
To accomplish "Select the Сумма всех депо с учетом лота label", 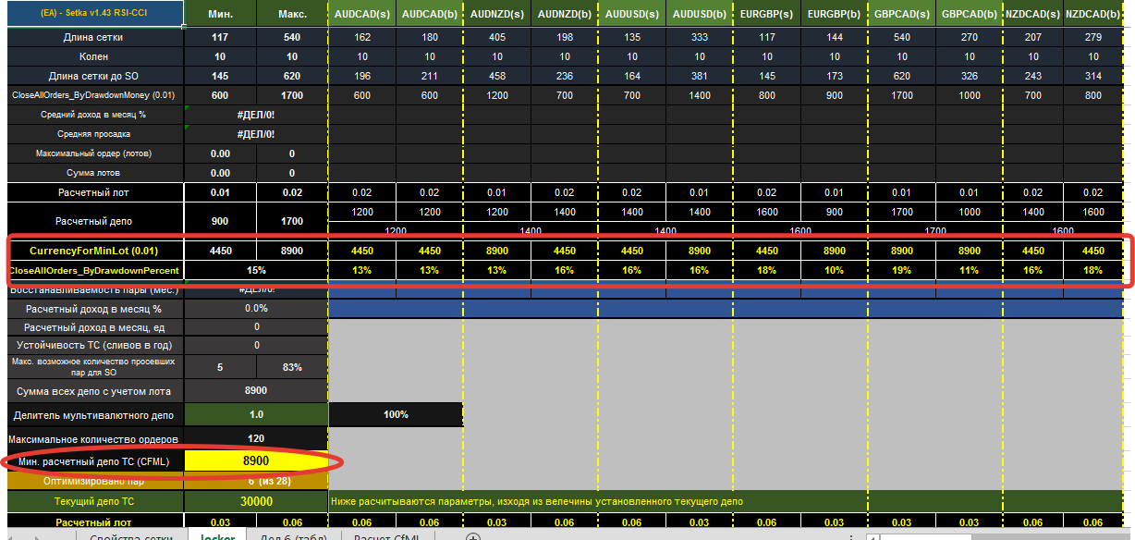I will (95, 391).
